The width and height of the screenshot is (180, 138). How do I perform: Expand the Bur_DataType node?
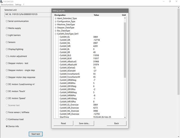(x=56, y=31)
